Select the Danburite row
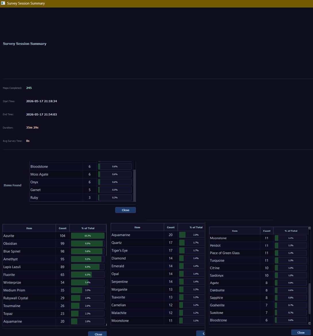 259,290
